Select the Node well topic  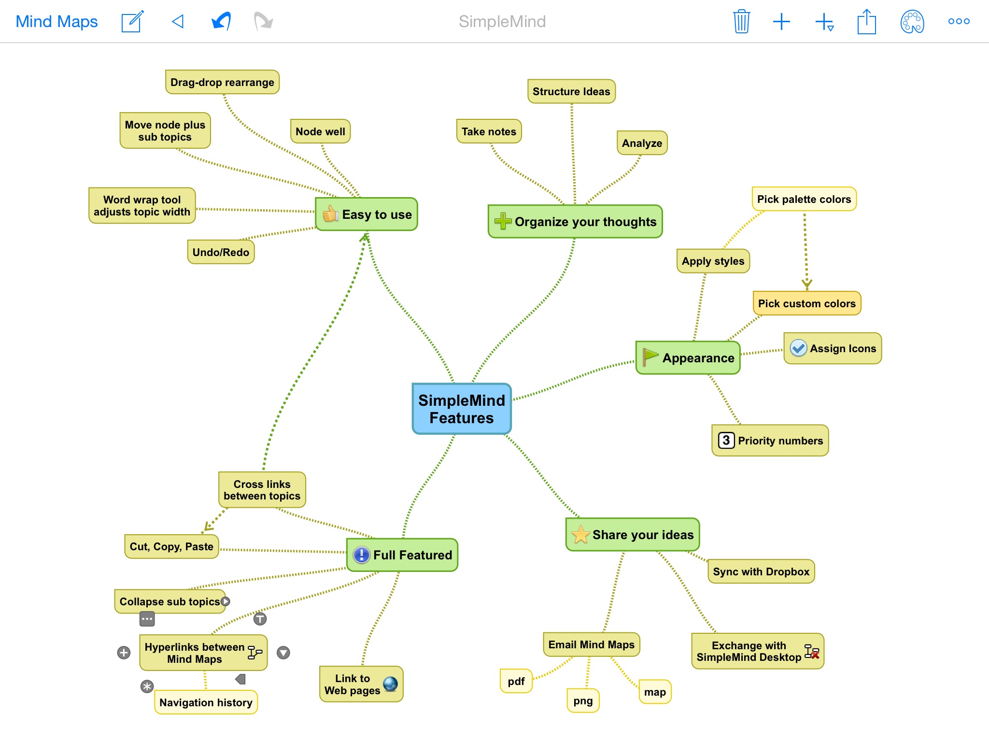pyautogui.click(x=320, y=131)
